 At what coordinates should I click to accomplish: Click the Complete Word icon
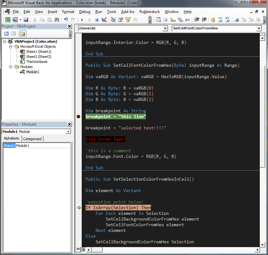[x=188, y=20]
